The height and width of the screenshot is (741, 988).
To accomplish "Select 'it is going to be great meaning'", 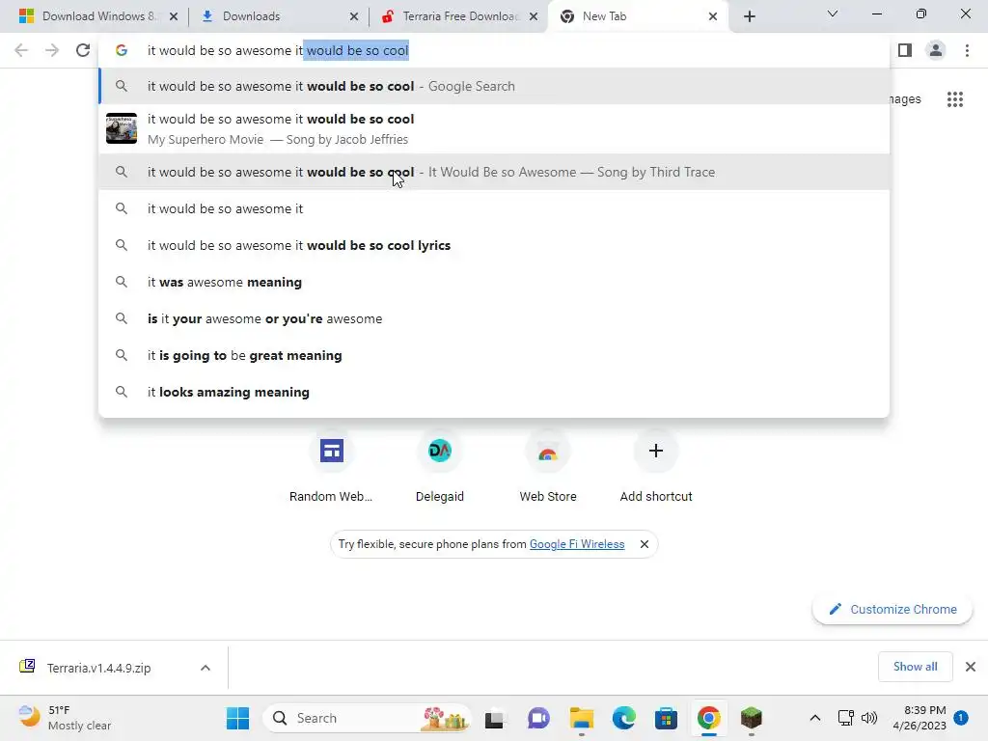I will tap(494, 355).
